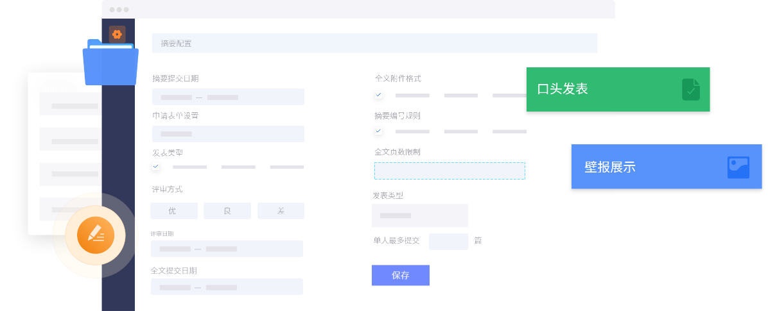Click the document checkmark icon on the green card

click(691, 90)
